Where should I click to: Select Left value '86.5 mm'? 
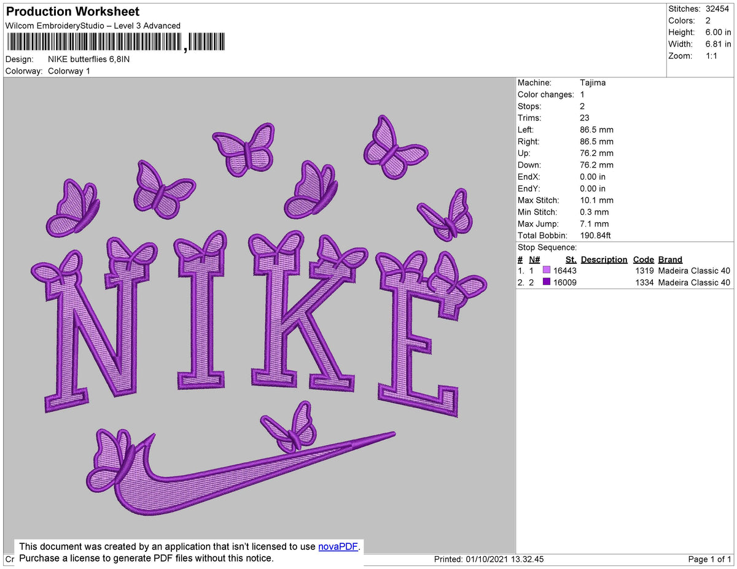point(596,130)
